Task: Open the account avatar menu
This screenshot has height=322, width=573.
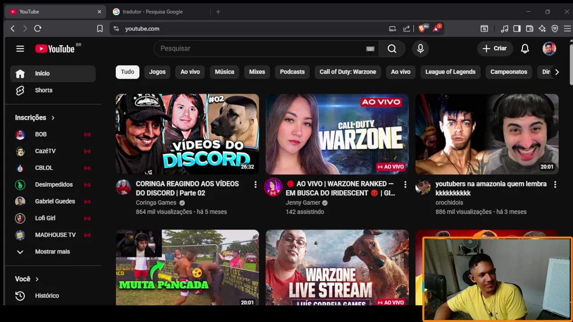Action: click(549, 48)
